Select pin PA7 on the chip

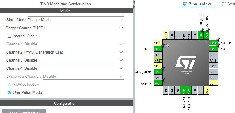[189, 90]
